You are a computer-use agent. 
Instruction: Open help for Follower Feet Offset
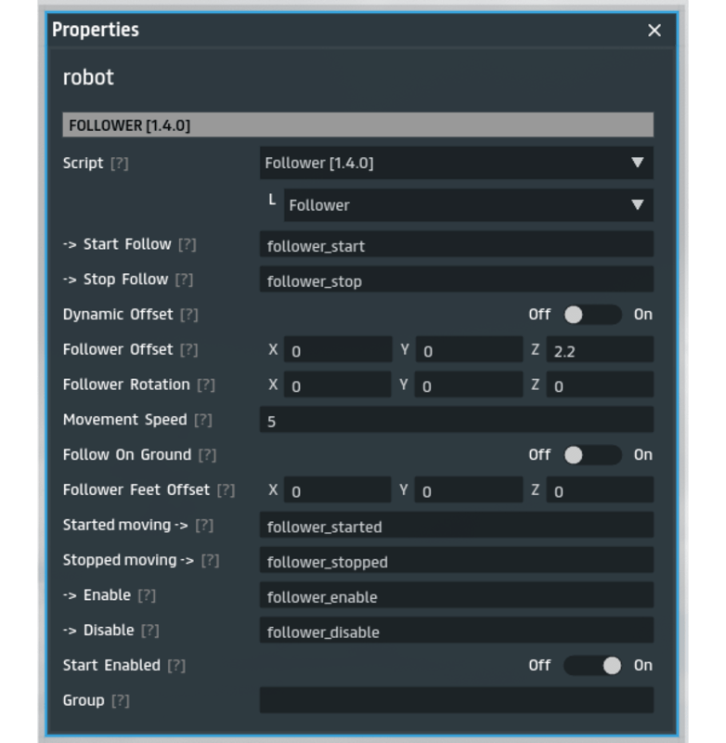pos(226,490)
